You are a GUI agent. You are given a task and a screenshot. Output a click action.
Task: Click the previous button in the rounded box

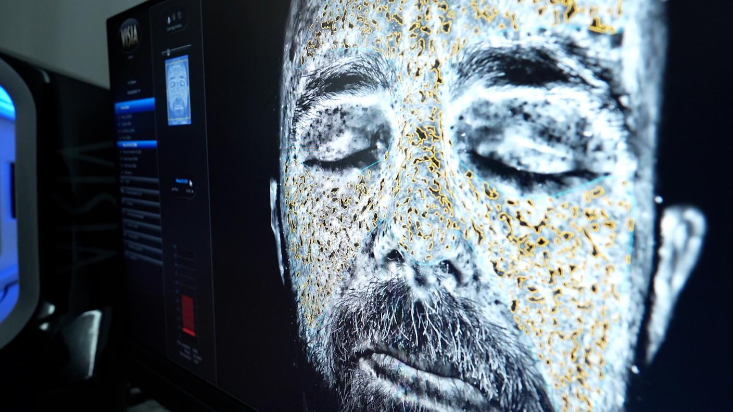pos(176,189)
